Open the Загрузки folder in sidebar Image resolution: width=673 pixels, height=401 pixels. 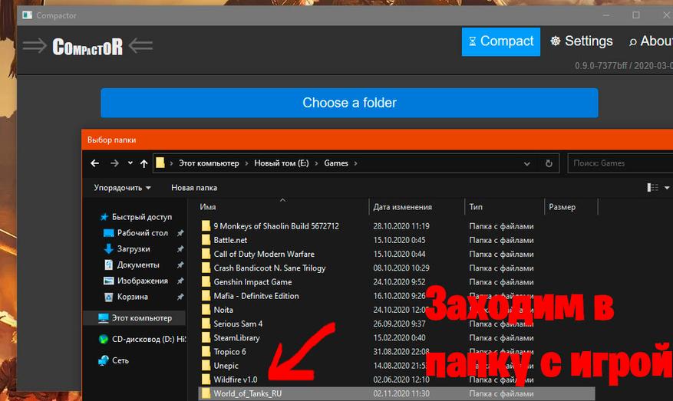133,249
